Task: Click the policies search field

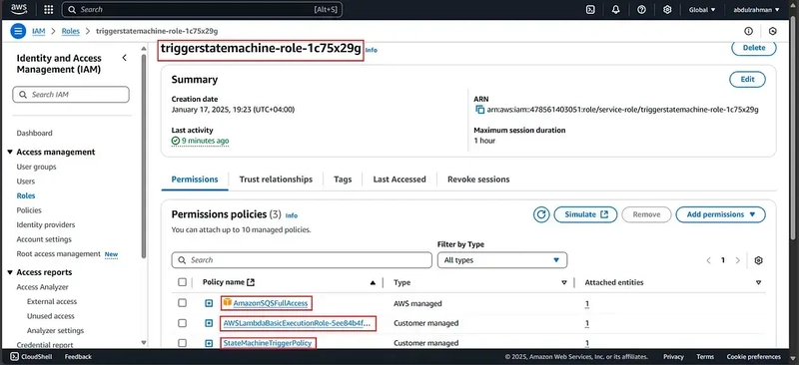Action: pyautogui.click(x=302, y=260)
